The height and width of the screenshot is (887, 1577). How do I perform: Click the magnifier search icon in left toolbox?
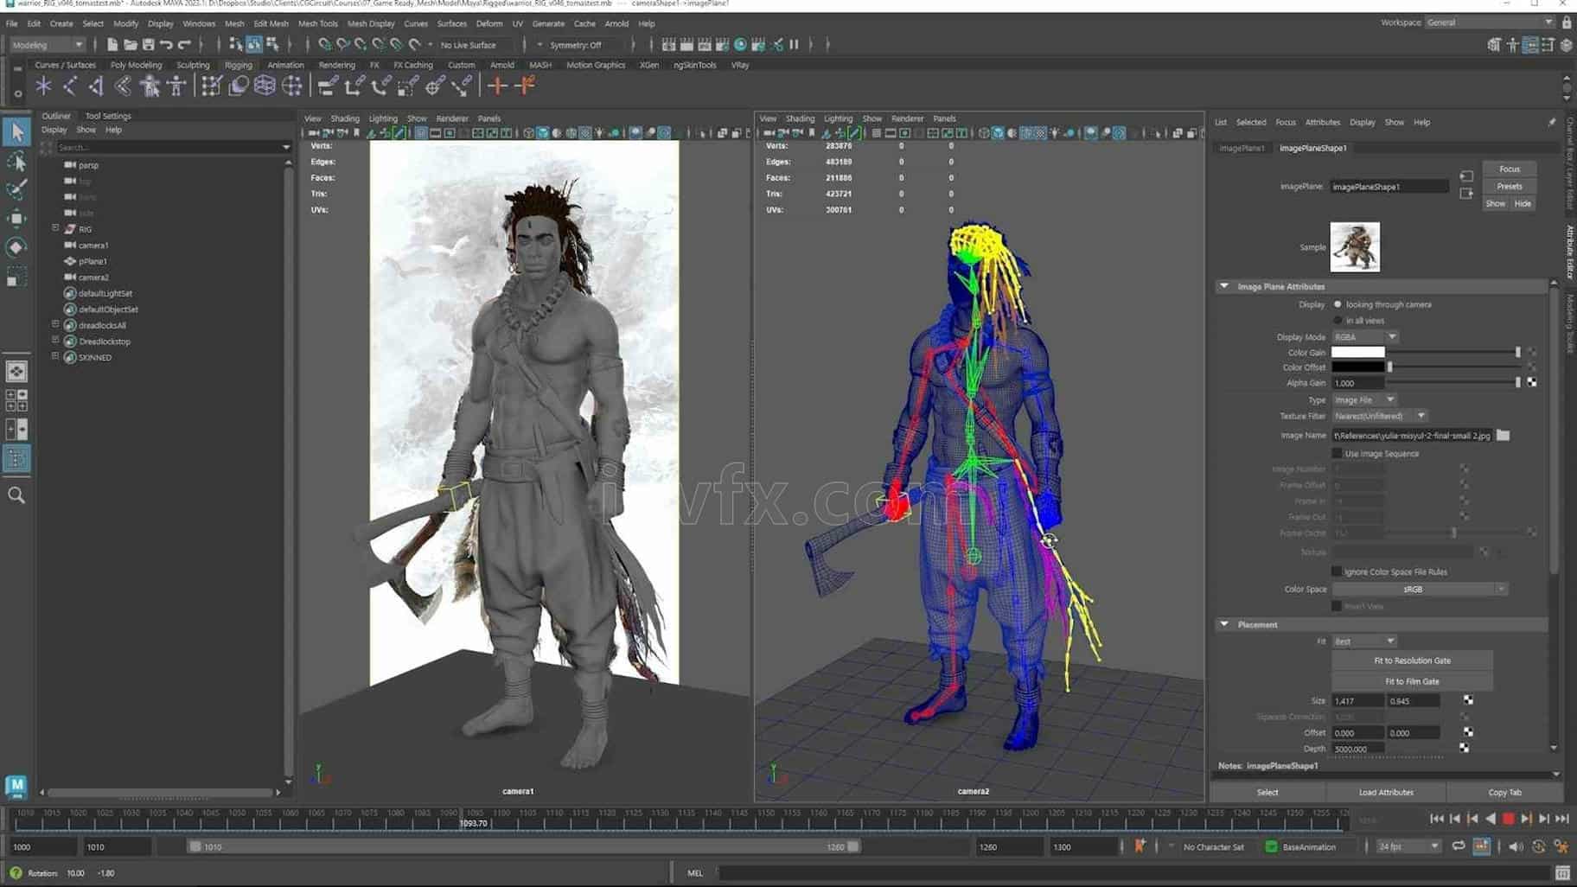(16, 495)
